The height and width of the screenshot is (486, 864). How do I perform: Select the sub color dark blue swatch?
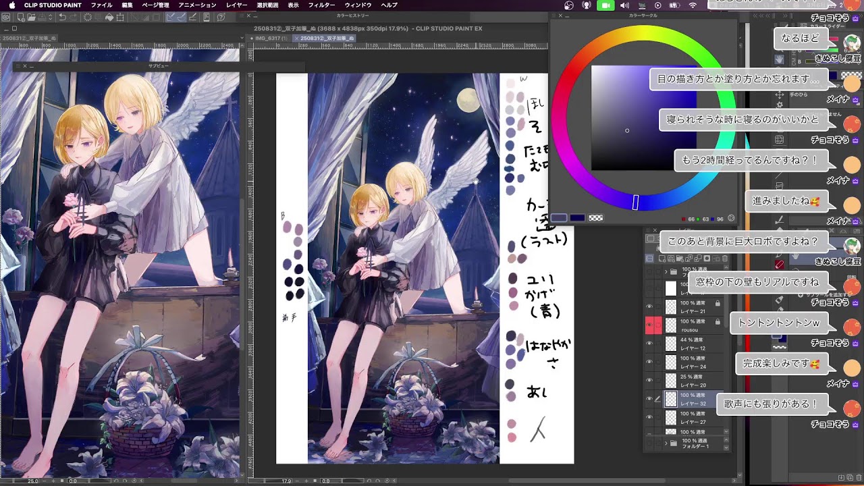[577, 218]
